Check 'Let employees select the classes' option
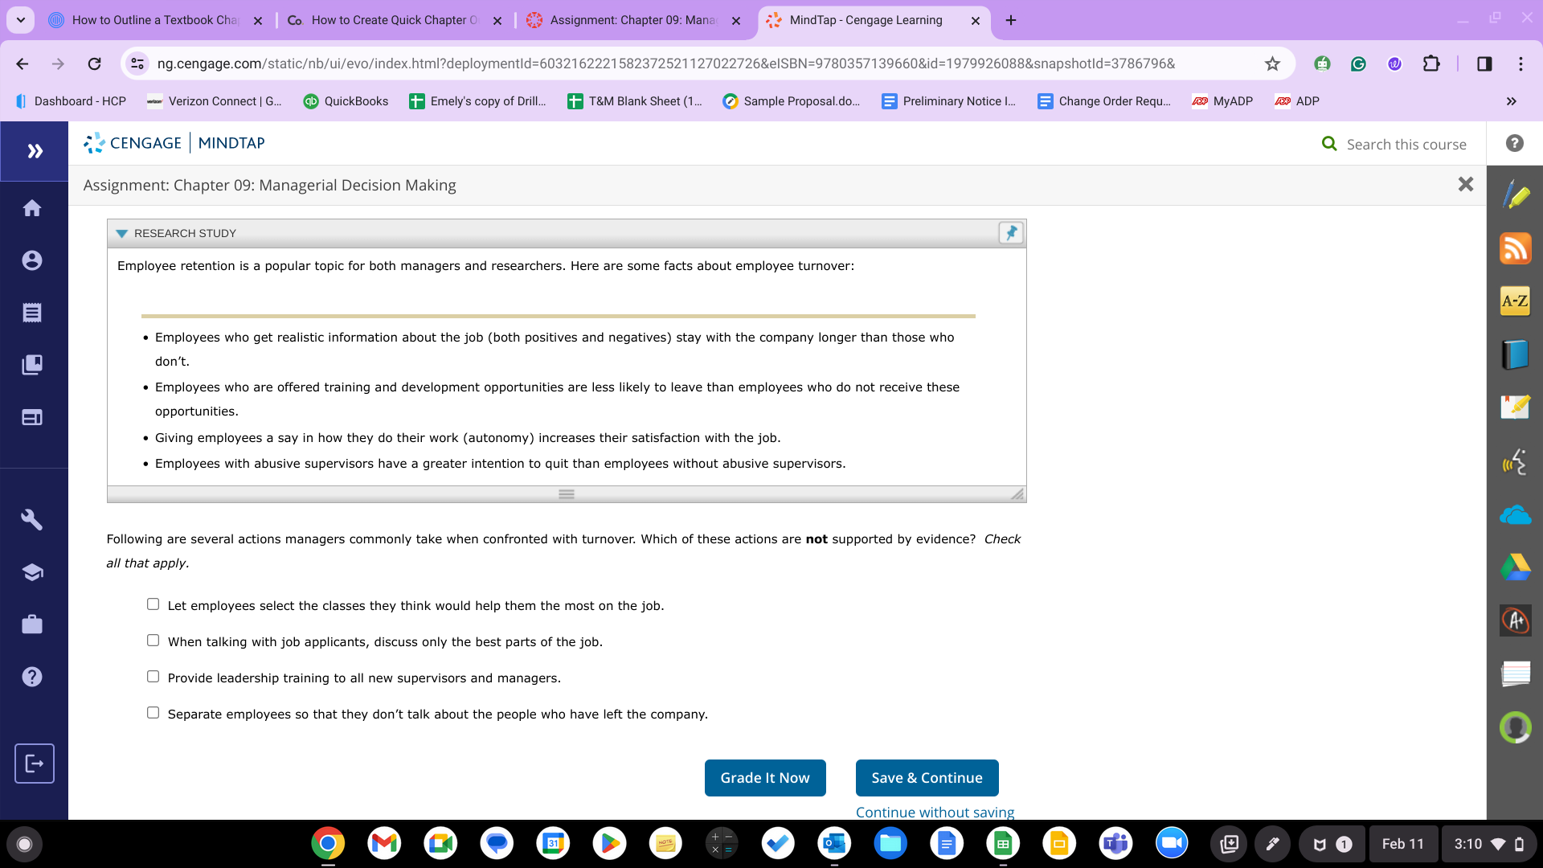This screenshot has width=1543, height=868. tap(153, 604)
